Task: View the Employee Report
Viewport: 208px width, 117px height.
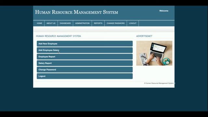Action: (x=84, y=57)
